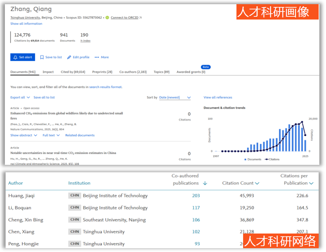Click citation count 45,993
This screenshot has height=252, width=326.
point(247,196)
